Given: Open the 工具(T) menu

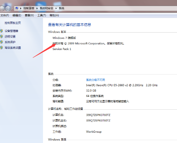Looking at the screenshot, I should [42, 15].
